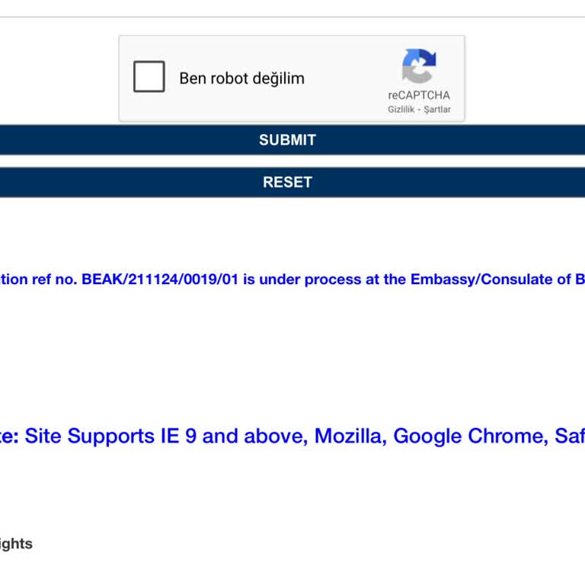Click the "Ben robot değilim" label text
The width and height of the screenshot is (585, 585).
pyautogui.click(x=241, y=78)
